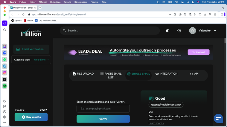The image size is (227, 127).
Task: Open Spotify in the Opera sidebar
Action: (x=4, y=86)
